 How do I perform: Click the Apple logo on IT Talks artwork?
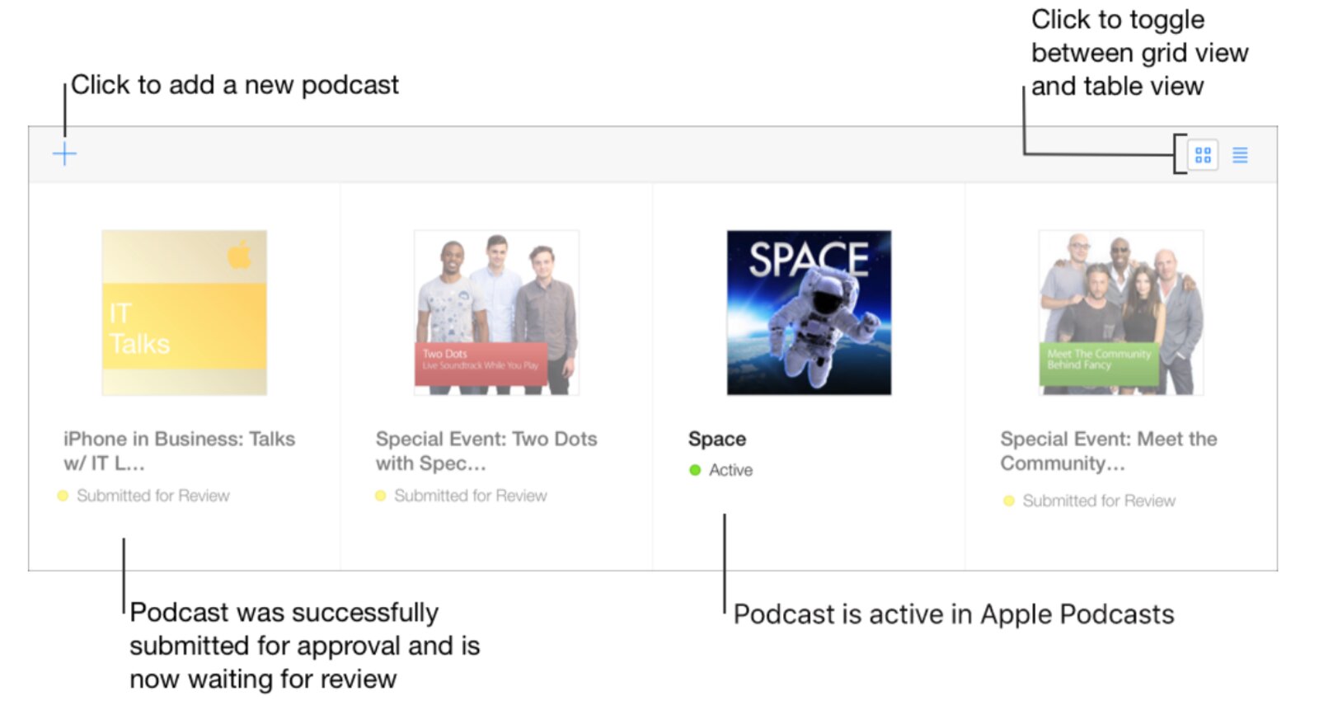coord(240,256)
